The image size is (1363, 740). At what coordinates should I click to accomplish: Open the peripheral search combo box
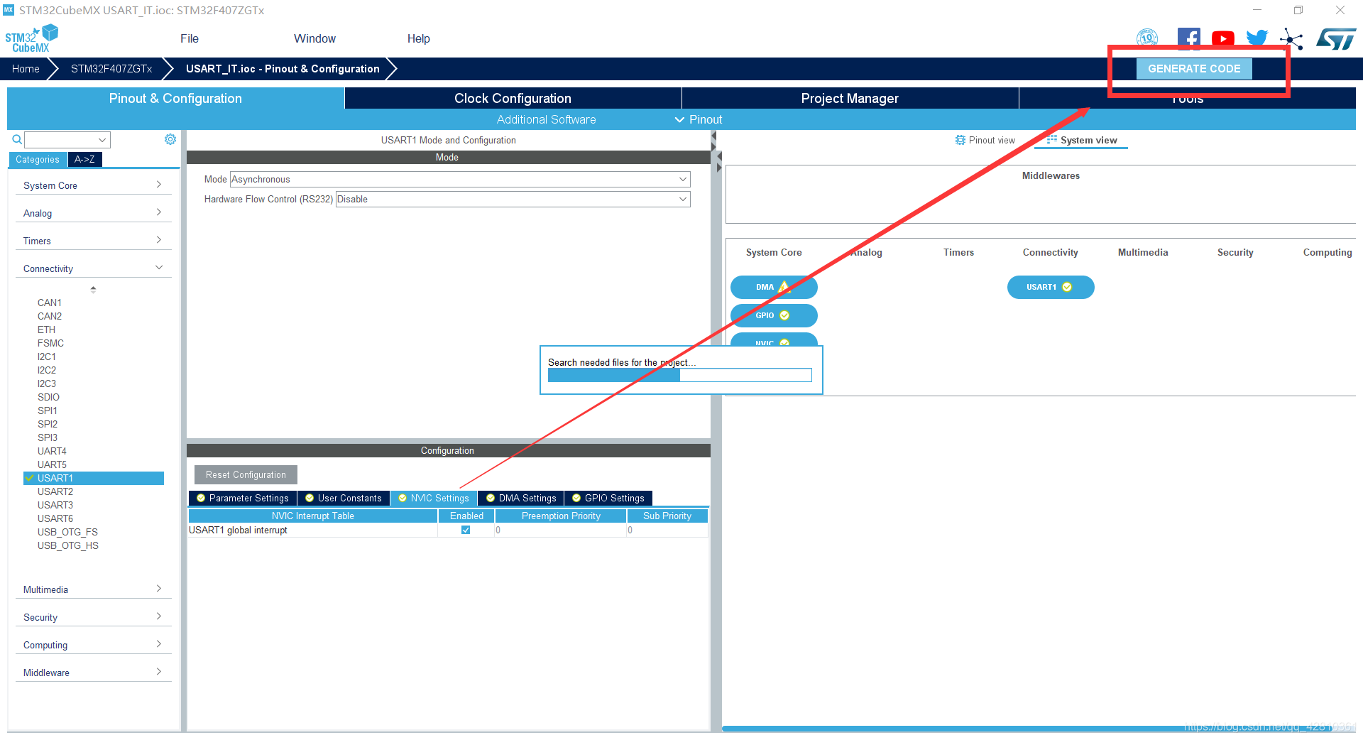(x=67, y=140)
